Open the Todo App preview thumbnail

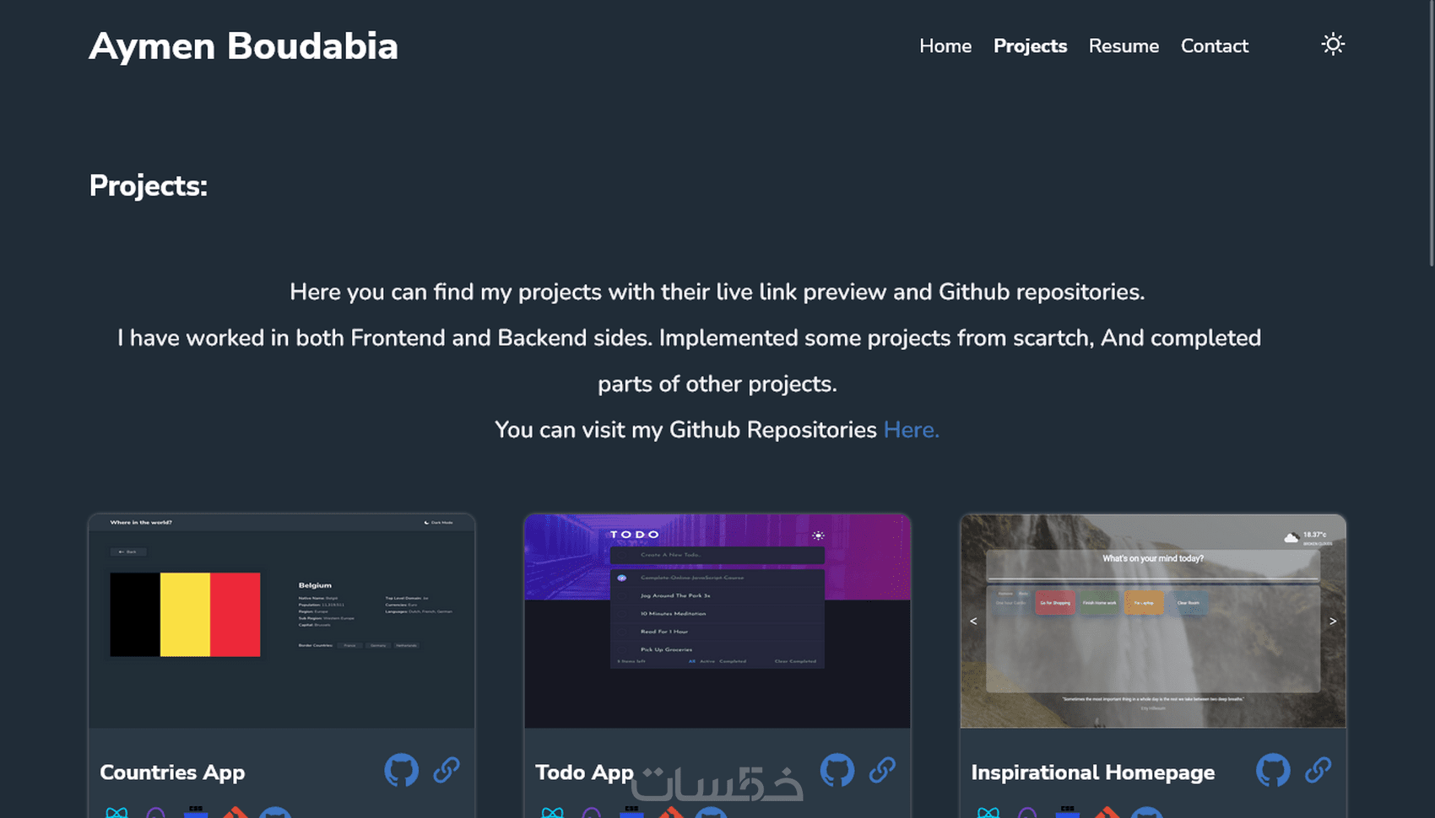[717, 621]
